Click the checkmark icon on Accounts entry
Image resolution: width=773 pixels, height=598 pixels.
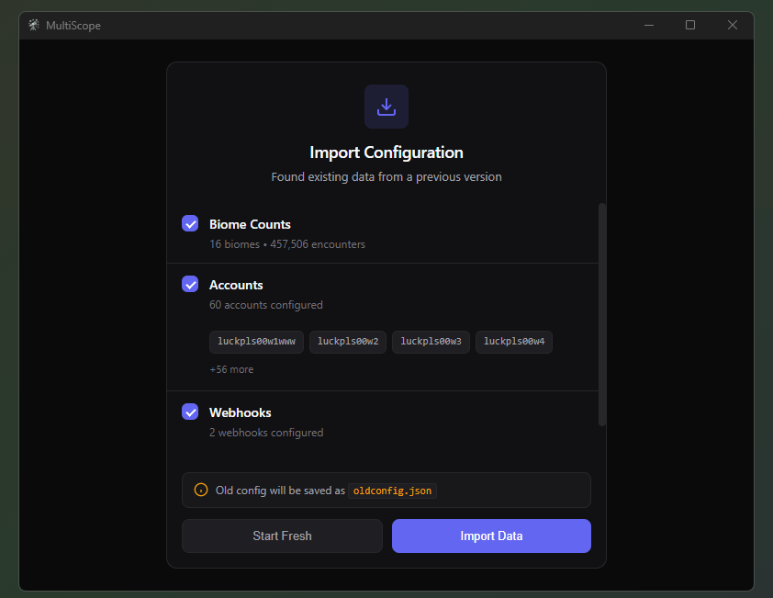click(190, 284)
